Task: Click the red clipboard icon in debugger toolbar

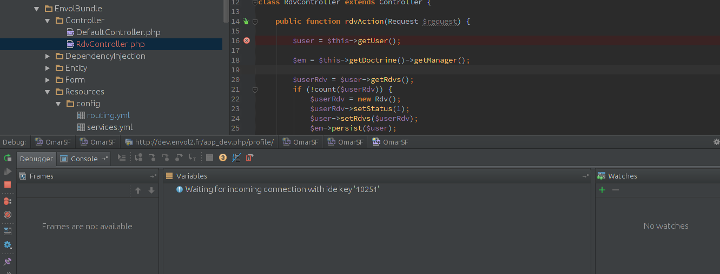Action: [249, 157]
